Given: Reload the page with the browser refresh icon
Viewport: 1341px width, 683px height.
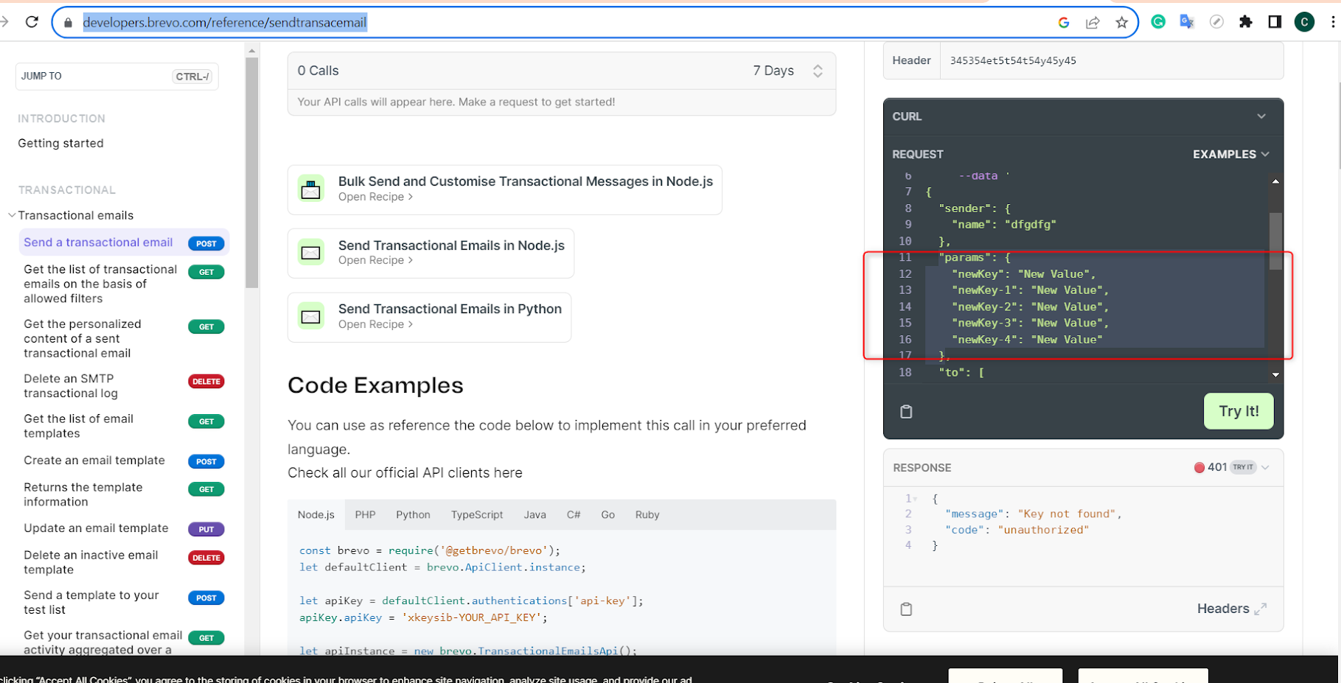Looking at the screenshot, I should (32, 22).
